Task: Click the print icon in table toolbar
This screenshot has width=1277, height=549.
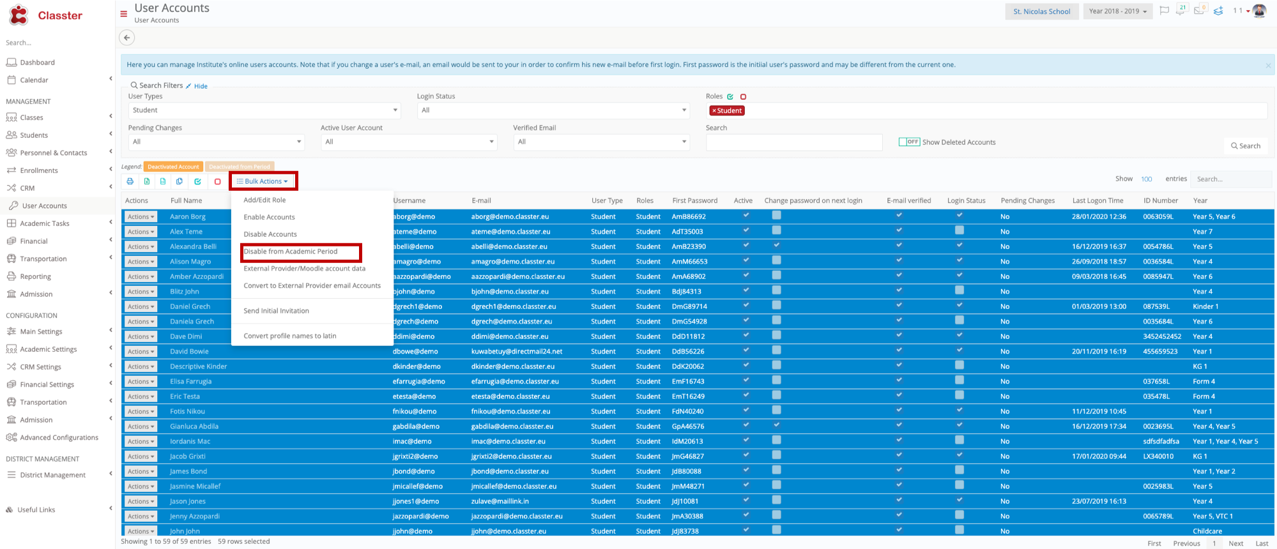Action: pyautogui.click(x=130, y=181)
